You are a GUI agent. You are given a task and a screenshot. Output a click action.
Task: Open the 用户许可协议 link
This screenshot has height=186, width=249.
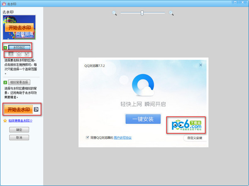coord(123,137)
